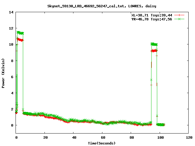The height and width of the screenshot is (146, 195).
Task: Click y-axis tick label 12
Action: pyautogui.click(x=11, y=28)
